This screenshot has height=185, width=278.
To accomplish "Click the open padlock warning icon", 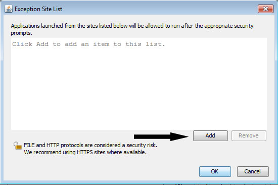I will click(x=17, y=146).
